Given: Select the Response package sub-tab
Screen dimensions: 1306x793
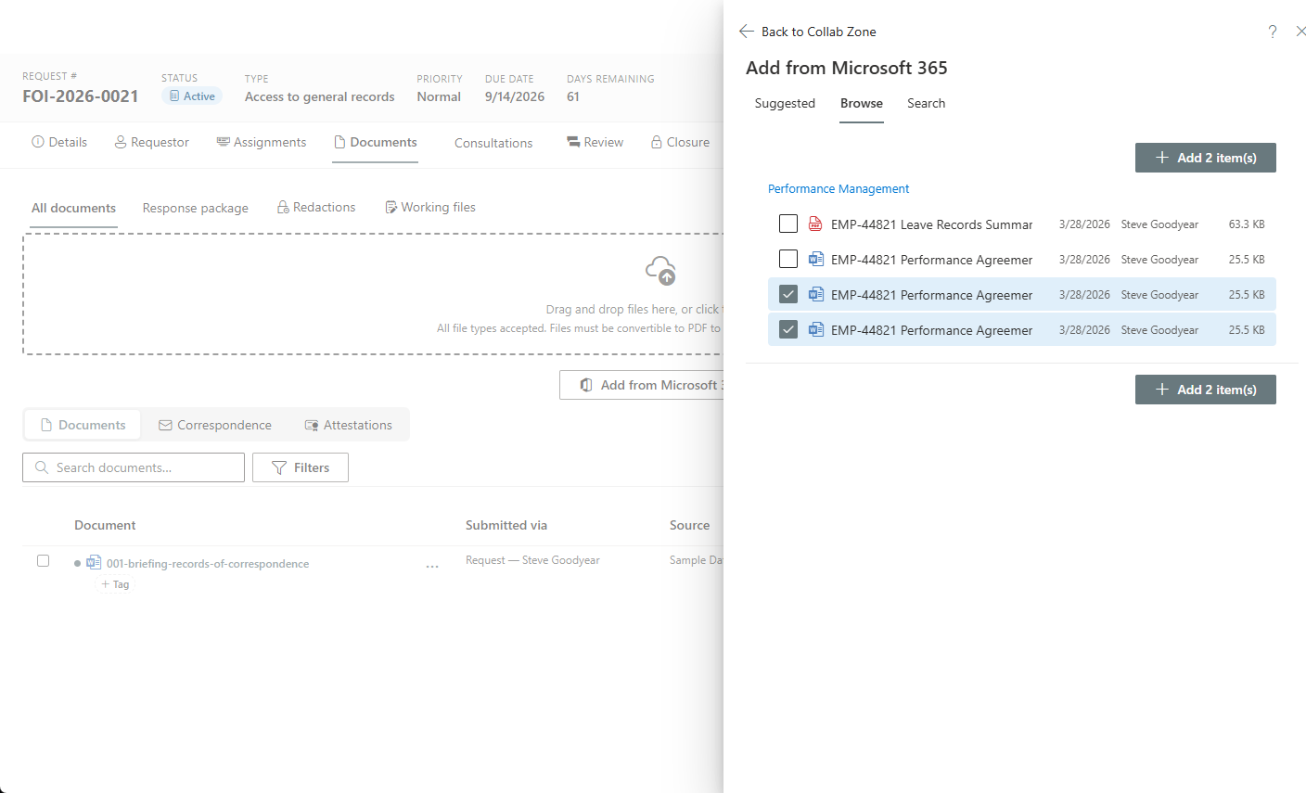Looking at the screenshot, I should coord(196,209).
